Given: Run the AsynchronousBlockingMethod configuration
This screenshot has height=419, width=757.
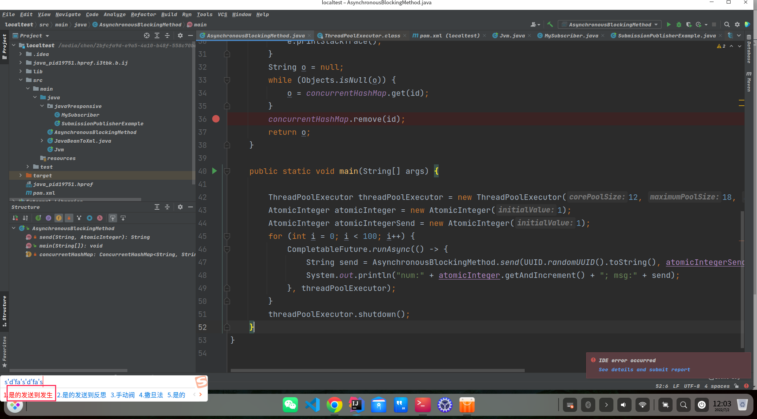Looking at the screenshot, I should click(669, 24).
